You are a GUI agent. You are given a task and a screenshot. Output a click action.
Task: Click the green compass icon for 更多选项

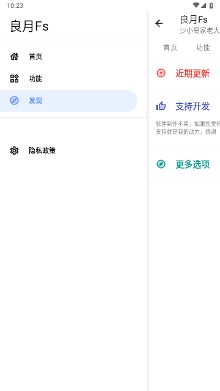coord(161,164)
